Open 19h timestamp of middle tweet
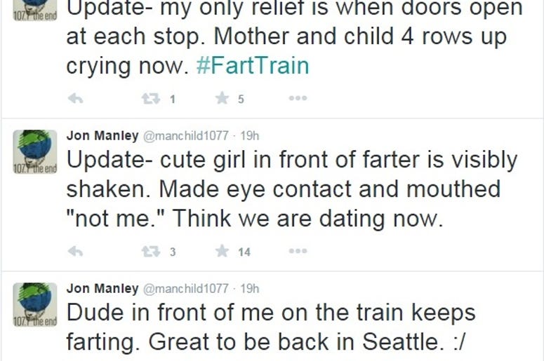 click(x=250, y=135)
